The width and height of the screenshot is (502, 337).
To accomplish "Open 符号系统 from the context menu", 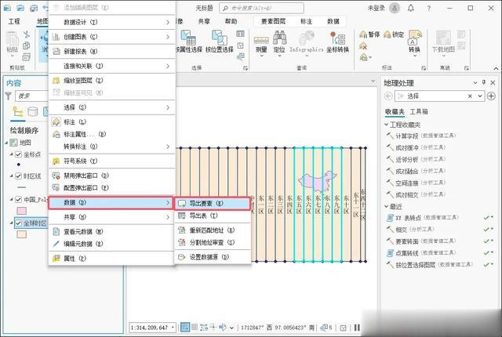I will (111, 161).
